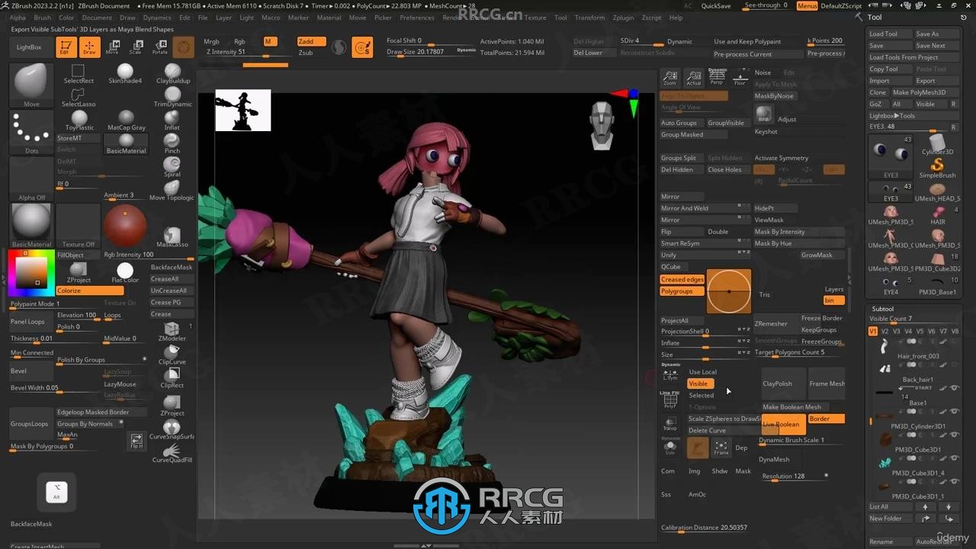The height and width of the screenshot is (549, 976).
Task: Activate Edit mode button
Action: [66, 47]
